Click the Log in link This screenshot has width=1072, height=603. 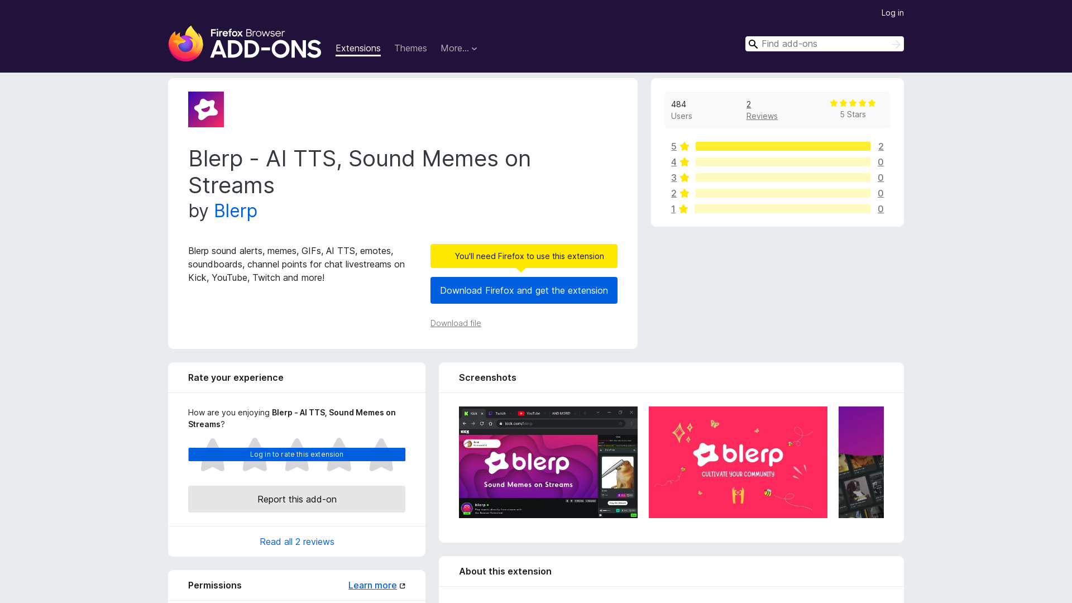pyautogui.click(x=892, y=13)
